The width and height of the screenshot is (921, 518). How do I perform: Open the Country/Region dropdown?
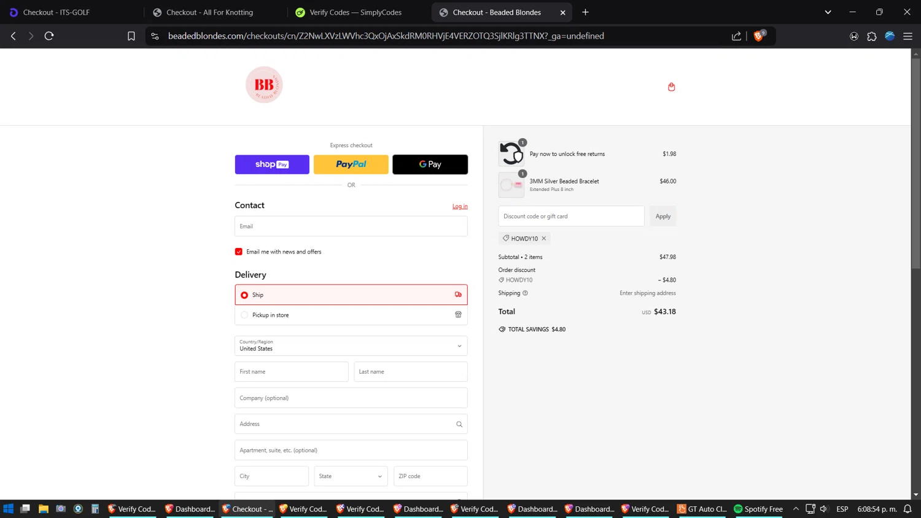coord(351,346)
